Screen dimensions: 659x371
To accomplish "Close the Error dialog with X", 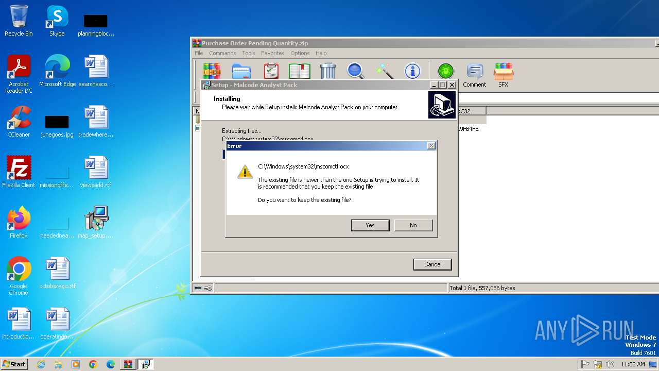I will (431, 146).
